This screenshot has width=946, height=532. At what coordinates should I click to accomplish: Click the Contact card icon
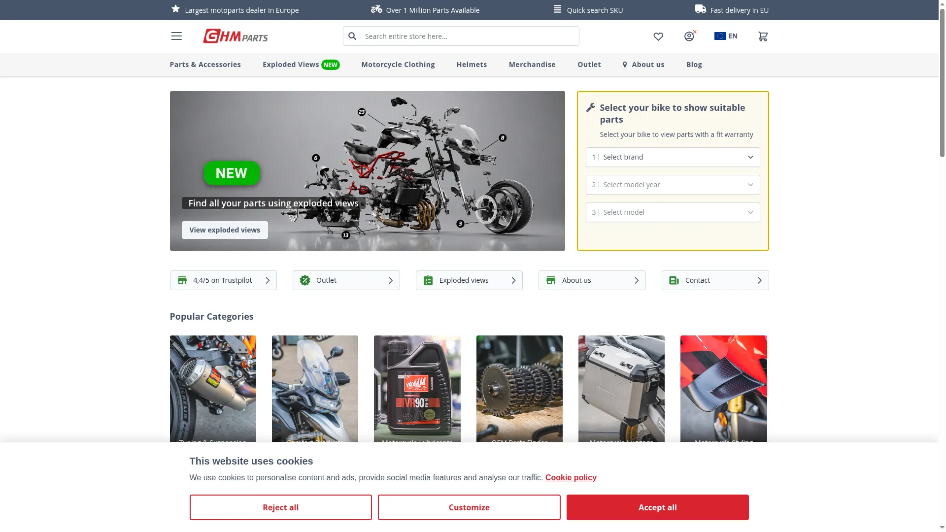click(x=674, y=280)
